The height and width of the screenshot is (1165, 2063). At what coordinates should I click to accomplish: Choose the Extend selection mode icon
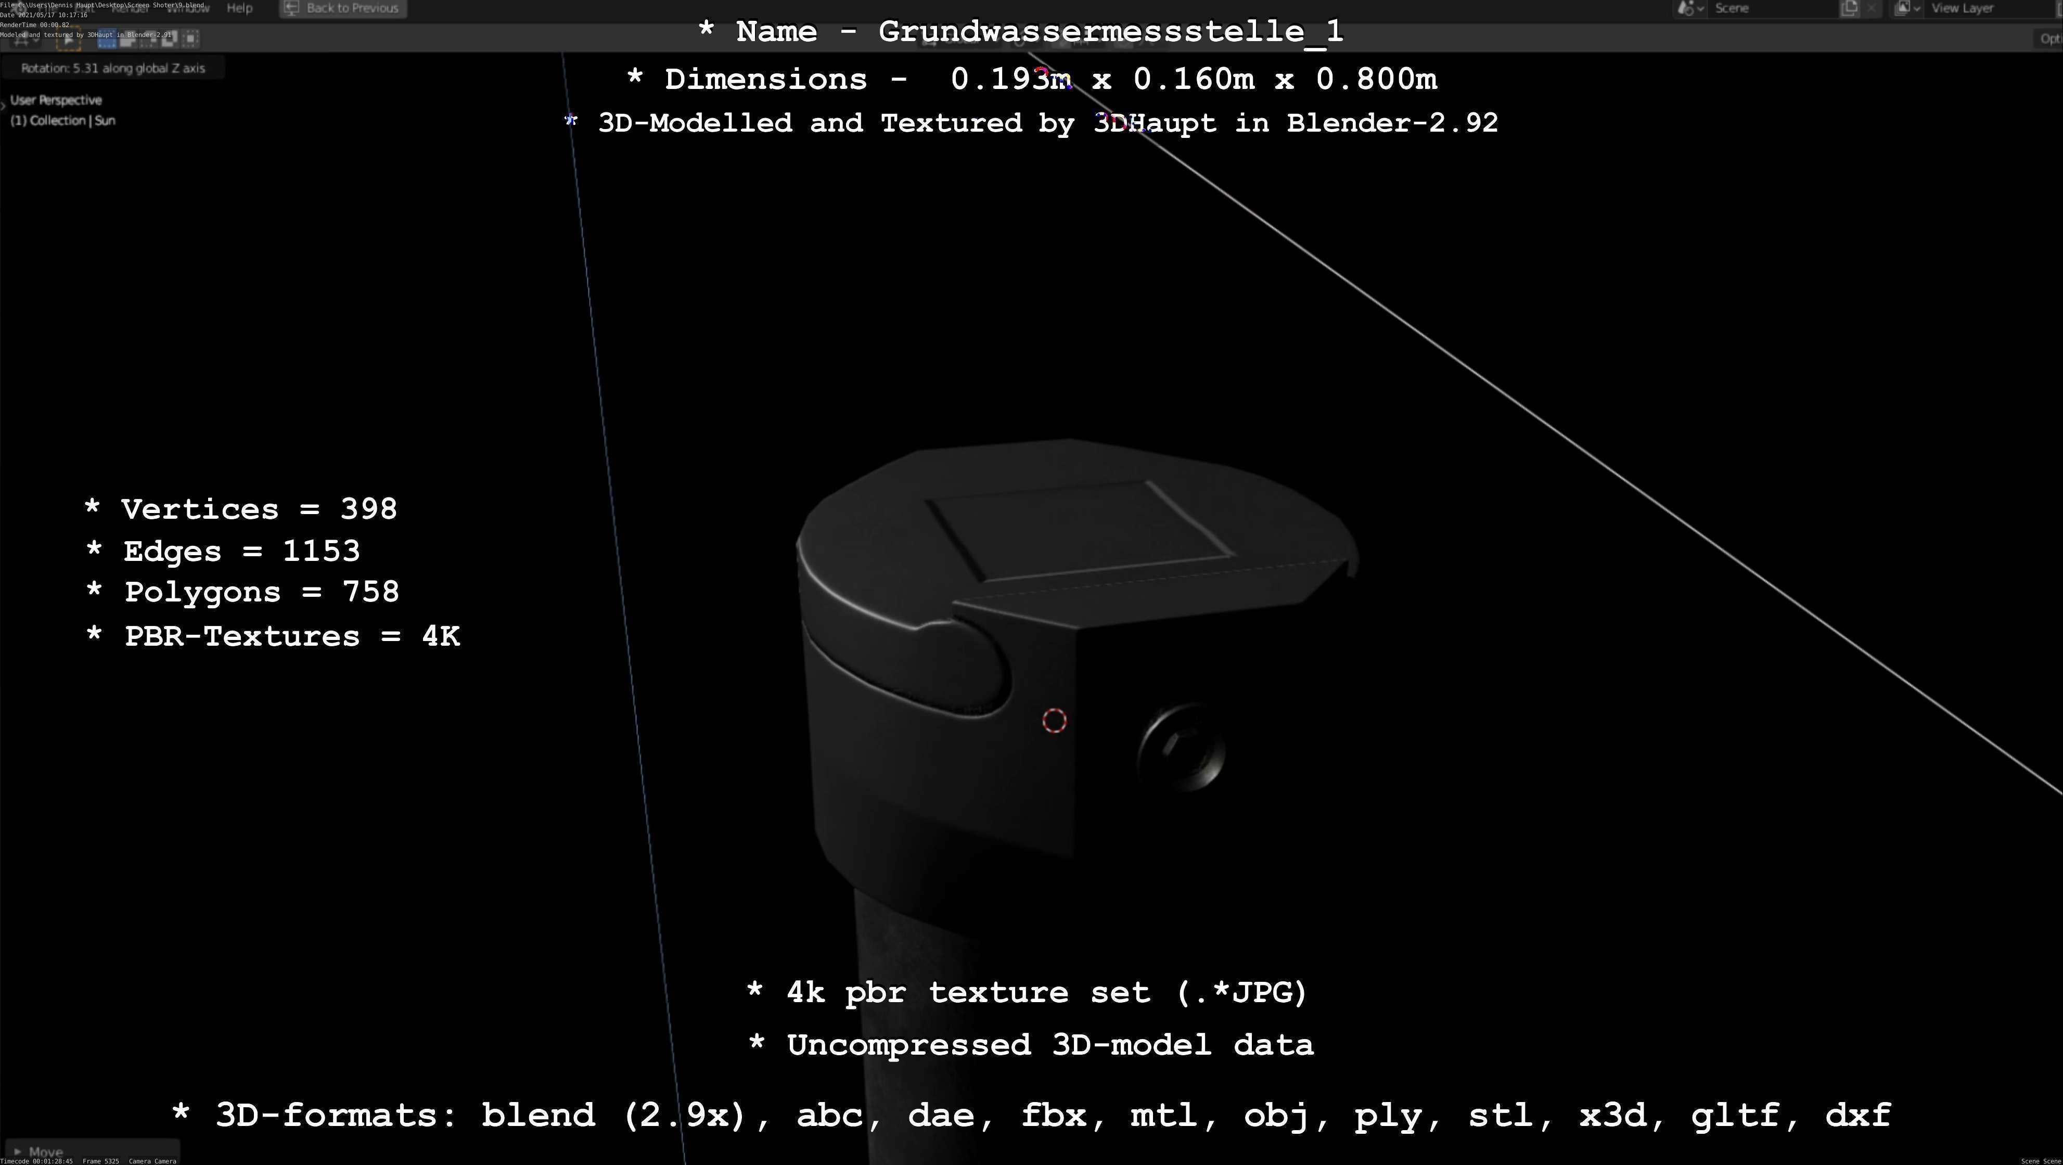pyautogui.click(x=128, y=39)
